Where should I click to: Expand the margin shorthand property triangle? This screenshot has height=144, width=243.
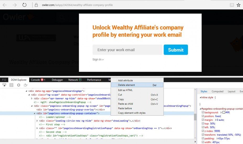click(x=215, y=120)
